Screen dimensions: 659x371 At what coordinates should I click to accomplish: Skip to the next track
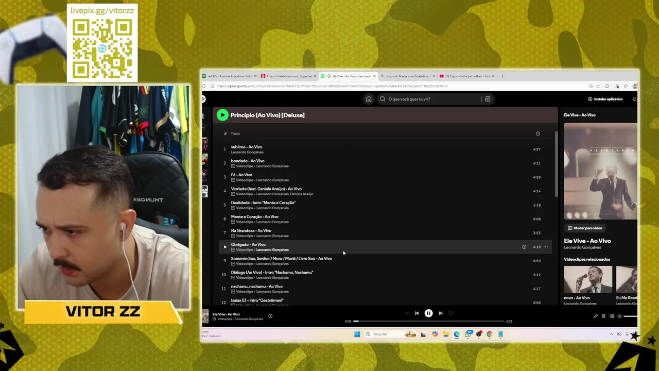tap(440, 313)
